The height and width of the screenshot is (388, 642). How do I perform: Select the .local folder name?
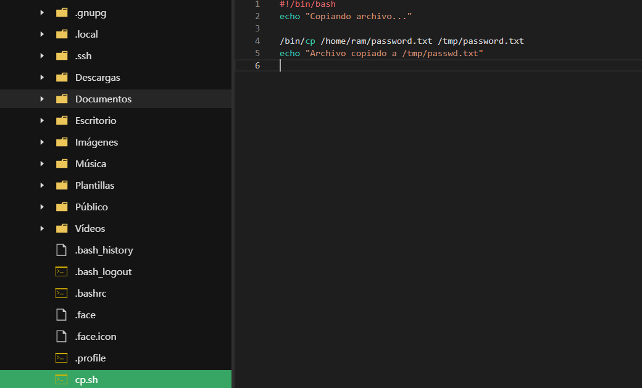[86, 35]
